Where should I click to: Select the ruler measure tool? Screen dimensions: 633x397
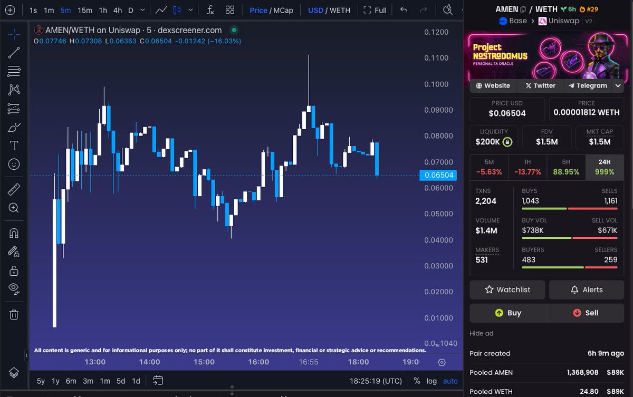(x=14, y=189)
